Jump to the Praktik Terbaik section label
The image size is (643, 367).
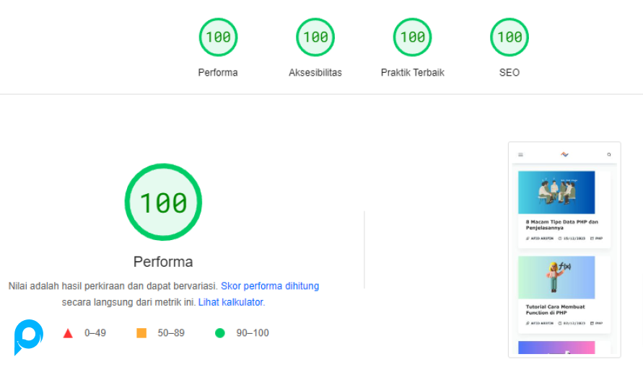pos(412,73)
